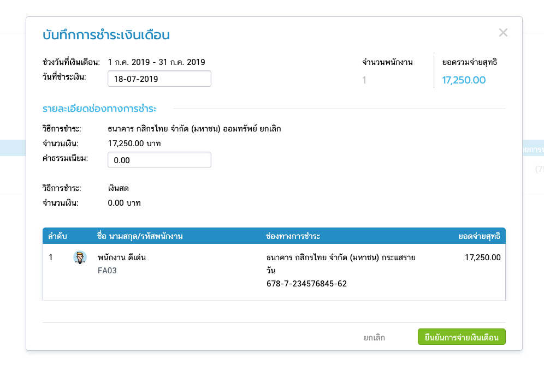Viewport: 544px width, 371px height.
Task: Click the employee avatar icon in the table
Action: (x=80, y=256)
